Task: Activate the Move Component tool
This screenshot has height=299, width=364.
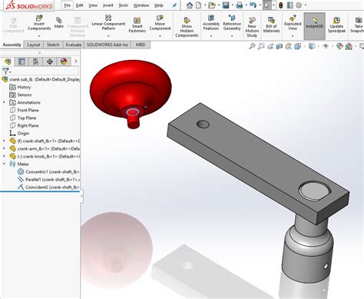Action: point(160,22)
